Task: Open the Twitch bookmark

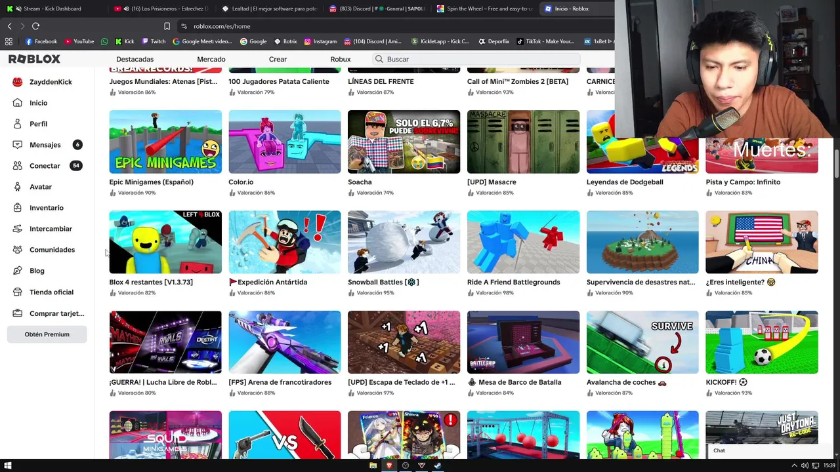Action: pos(154,41)
